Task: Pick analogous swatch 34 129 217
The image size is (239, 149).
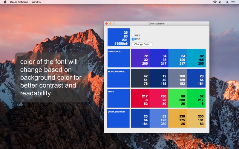Action: point(178,58)
